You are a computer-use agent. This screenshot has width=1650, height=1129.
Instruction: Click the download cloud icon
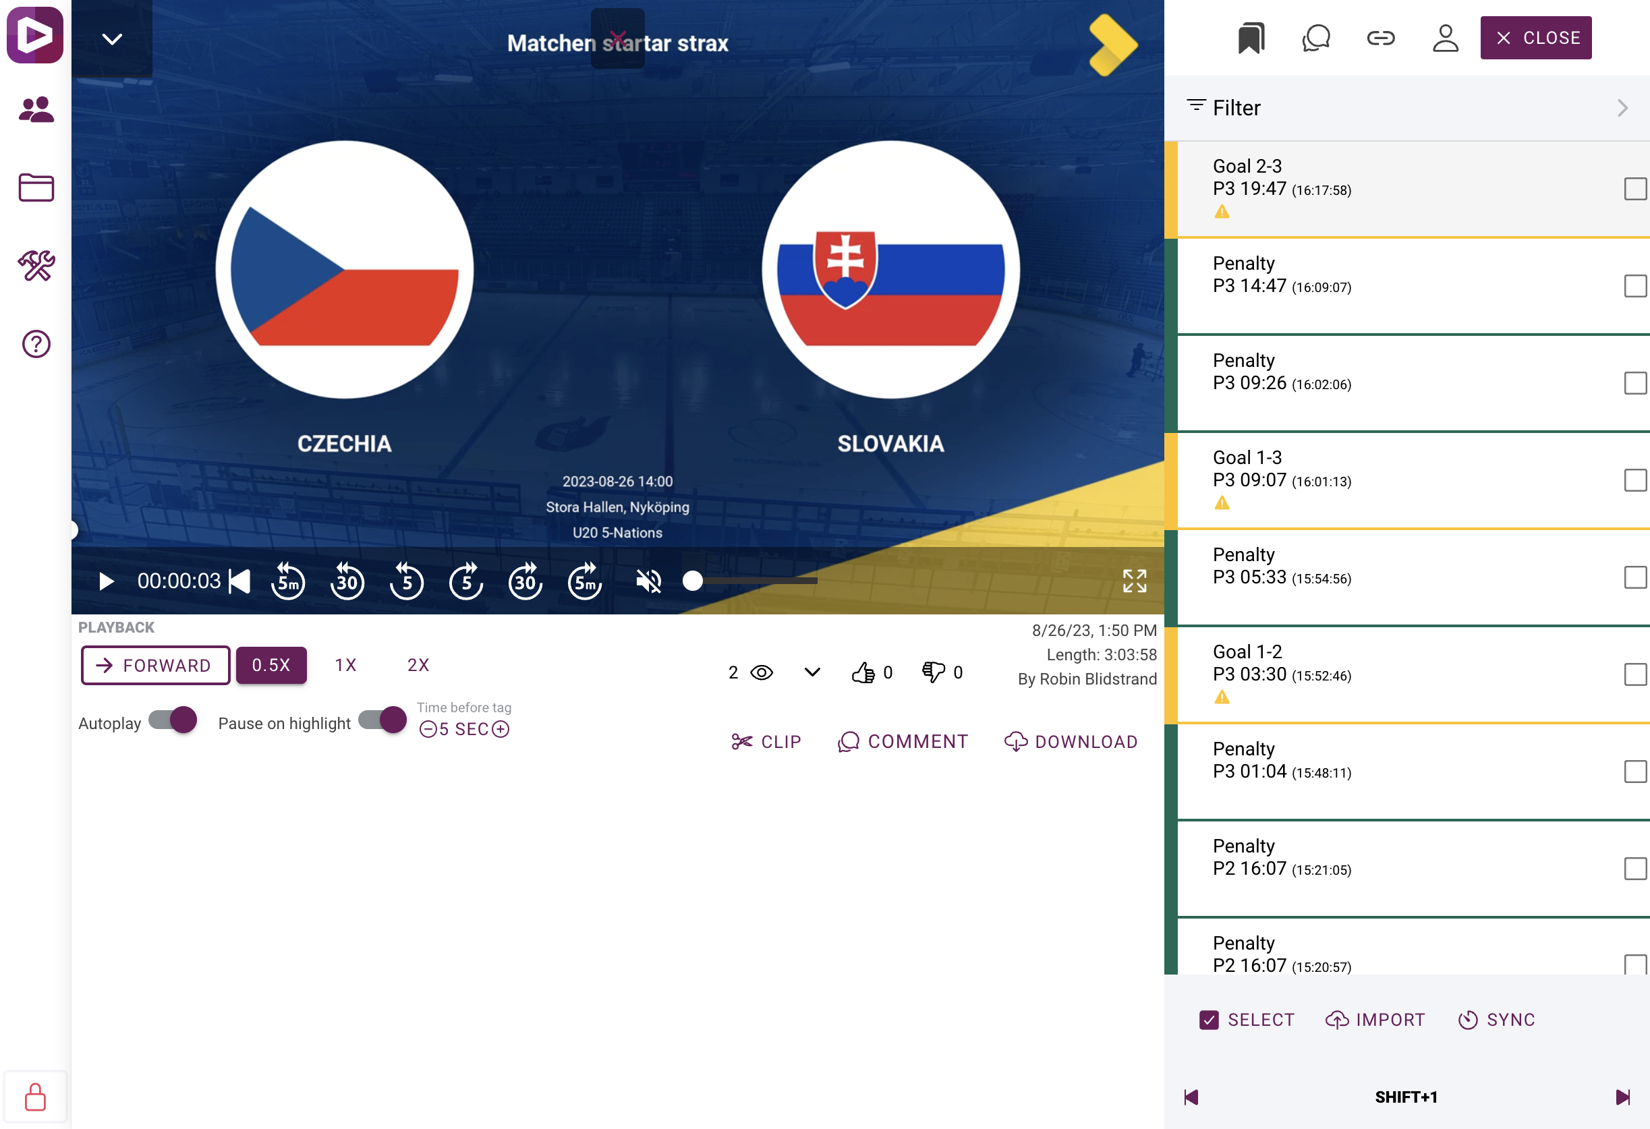click(x=1015, y=742)
